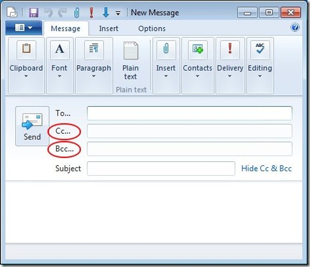
Task: Set low importance with the blue down arrow
Action: [106, 13]
